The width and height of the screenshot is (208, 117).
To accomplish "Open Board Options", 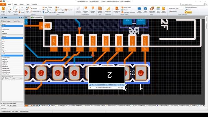I will pos(163,10).
